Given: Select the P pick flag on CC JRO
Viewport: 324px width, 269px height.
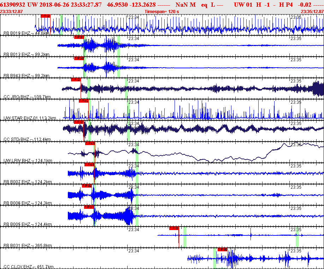Looking at the screenshot, I should (76, 80).
